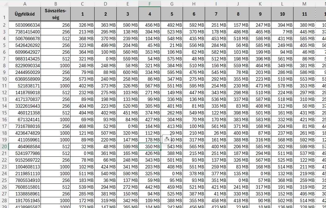Select the cell with 7 MB
326x208 pixels.
tap(282, 32)
